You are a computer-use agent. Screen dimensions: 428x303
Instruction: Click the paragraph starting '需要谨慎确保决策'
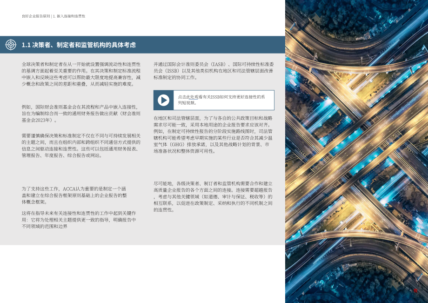coord(81,146)
